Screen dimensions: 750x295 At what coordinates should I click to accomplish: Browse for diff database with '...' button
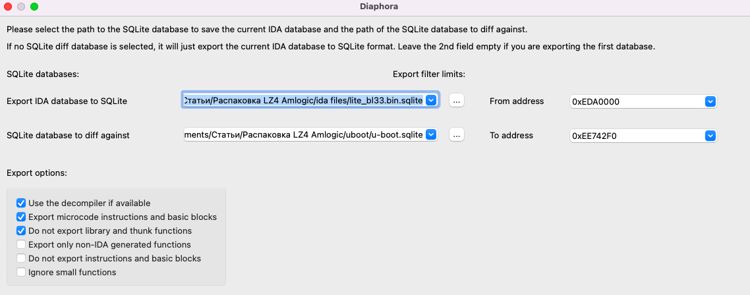(457, 135)
